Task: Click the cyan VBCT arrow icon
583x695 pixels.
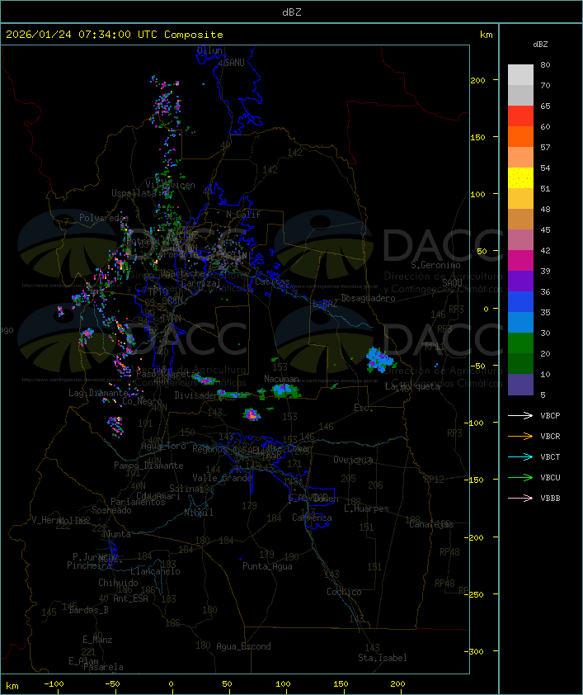Action: (520, 456)
